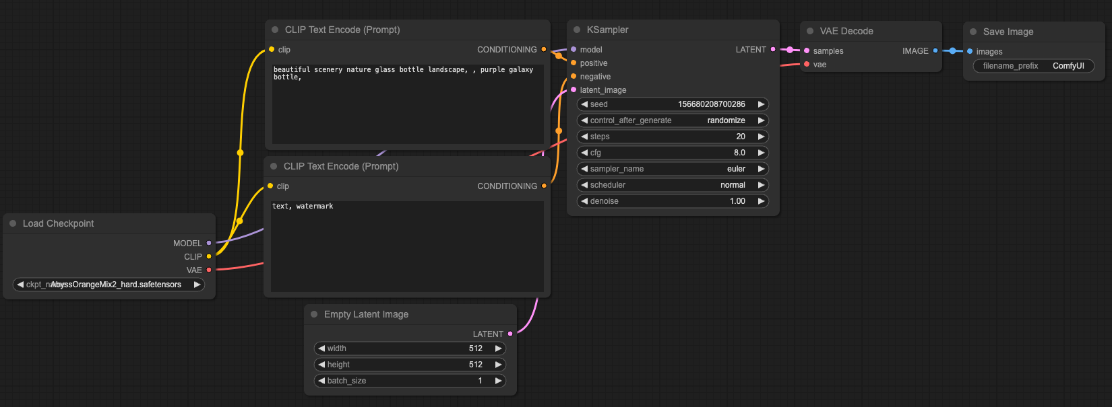Viewport: 1112px width, 407px height.
Task: Click the samples input socket on VAE Decode
Action: (807, 50)
